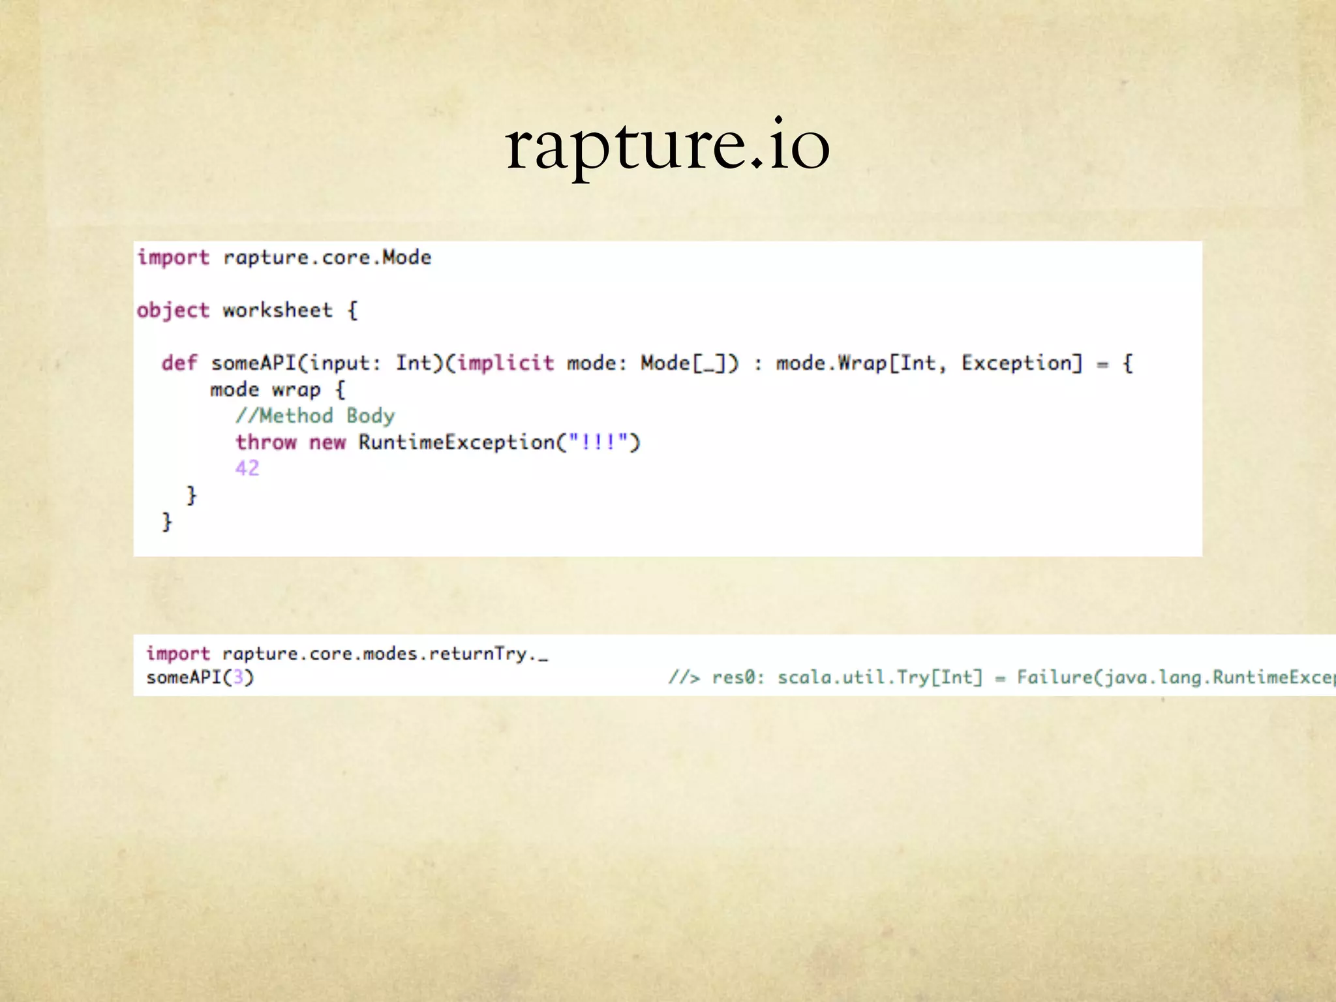Click the "def someAPI(input: Int)" signature line
Image resolution: width=1336 pixels, height=1002 pixels.
point(647,363)
